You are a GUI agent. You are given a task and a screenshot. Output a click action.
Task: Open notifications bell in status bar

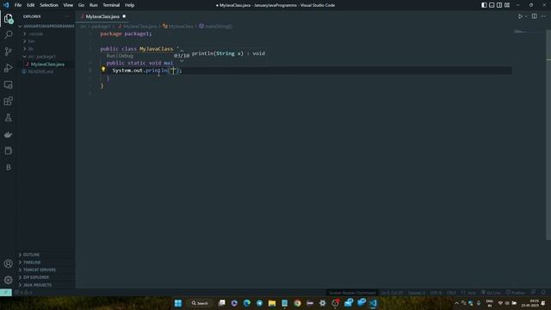coord(543,293)
